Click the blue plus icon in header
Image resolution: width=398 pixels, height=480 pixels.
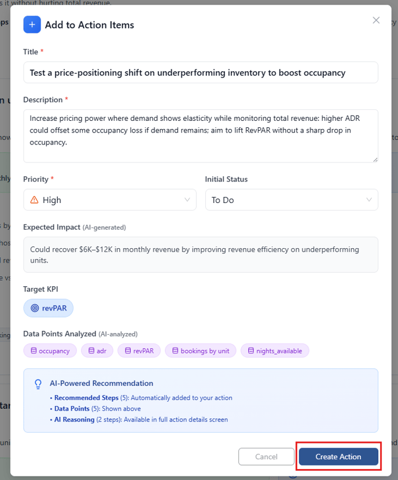[32, 25]
